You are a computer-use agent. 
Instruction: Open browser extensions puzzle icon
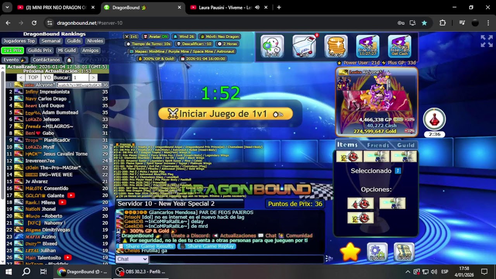click(443, 23)
